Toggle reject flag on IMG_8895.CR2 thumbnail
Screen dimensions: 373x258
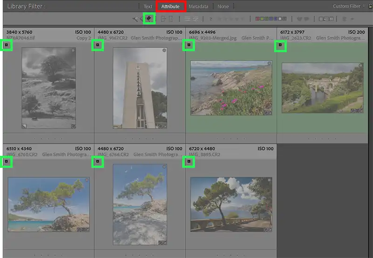click(189, 162)
